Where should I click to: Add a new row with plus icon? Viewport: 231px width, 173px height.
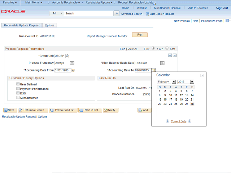pos(170,55)
